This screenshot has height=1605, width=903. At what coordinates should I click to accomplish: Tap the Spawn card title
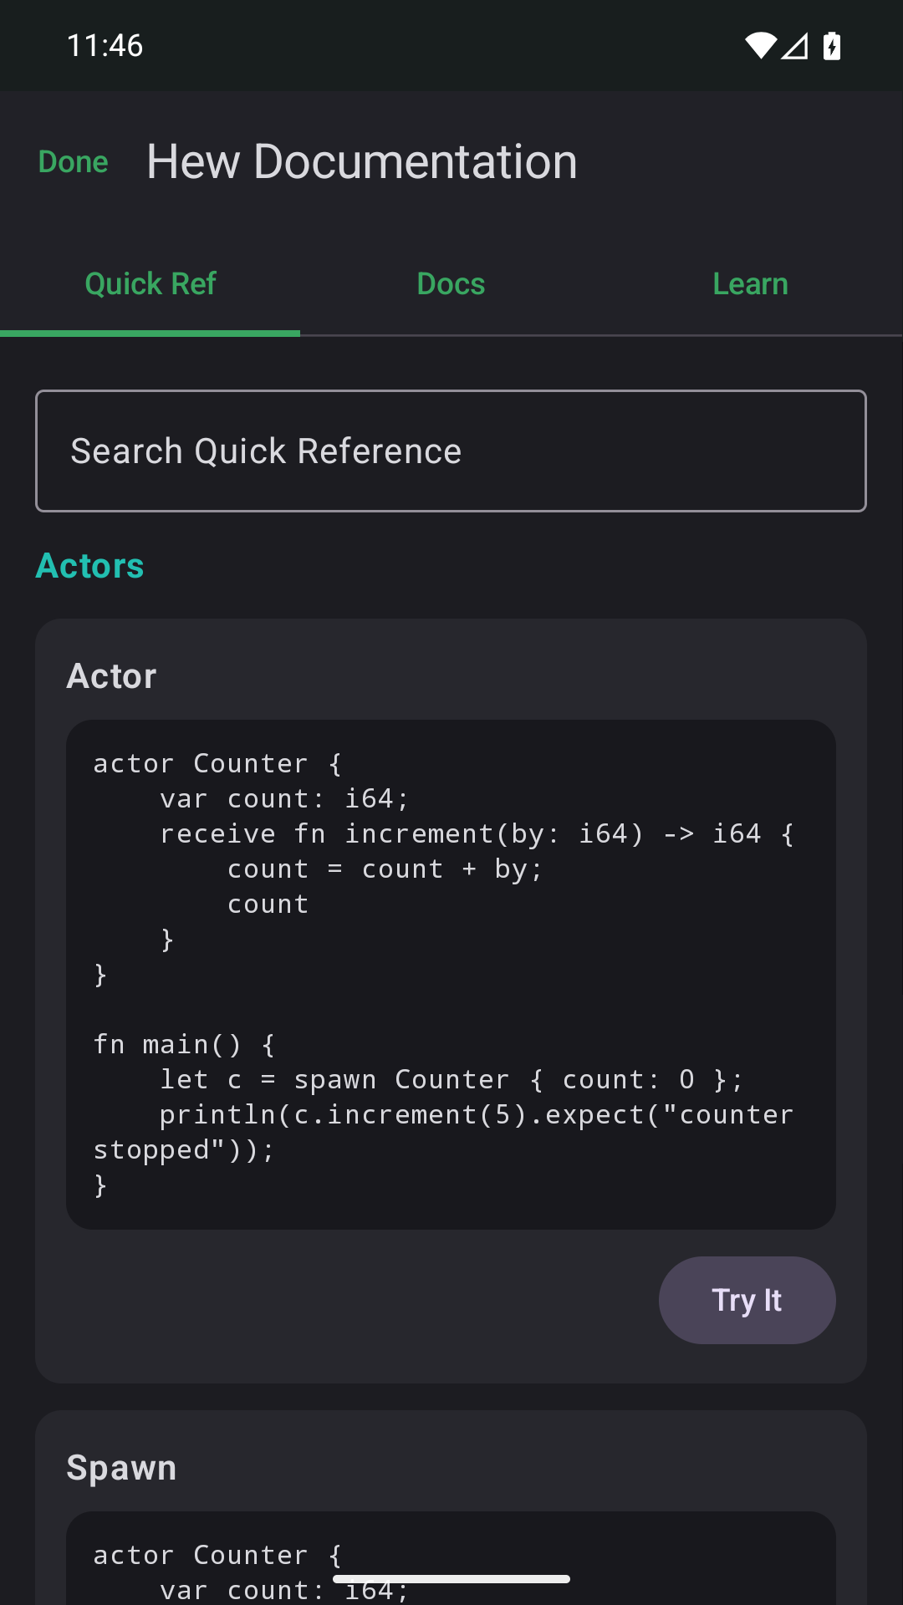pos(121,1468)
